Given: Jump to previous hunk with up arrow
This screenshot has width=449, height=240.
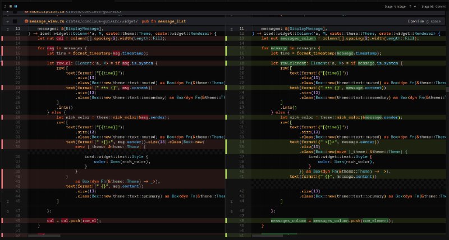Looking at the screenshot, I should click(410, 7).
